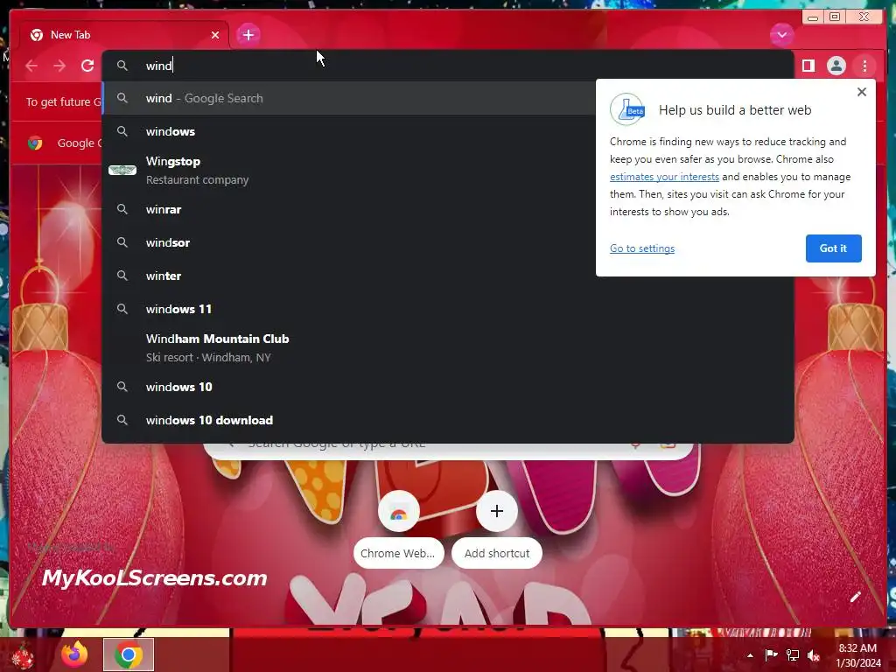Close the 'Help us build a better web' popup
This screenshot has width=896, height=672.
[862, 92]
